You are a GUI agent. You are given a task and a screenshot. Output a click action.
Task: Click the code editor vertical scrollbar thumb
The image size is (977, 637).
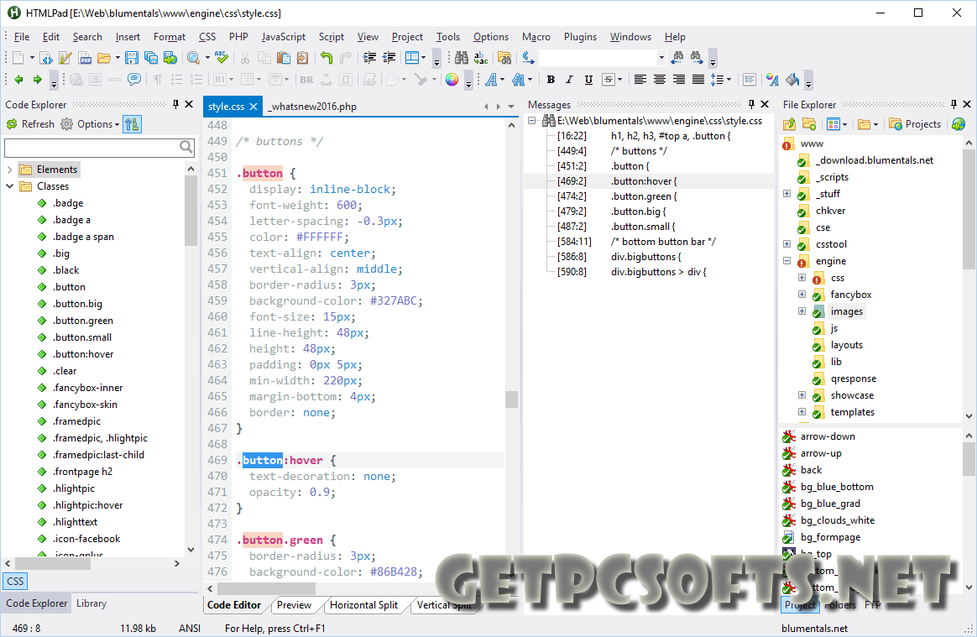[511, 399]
